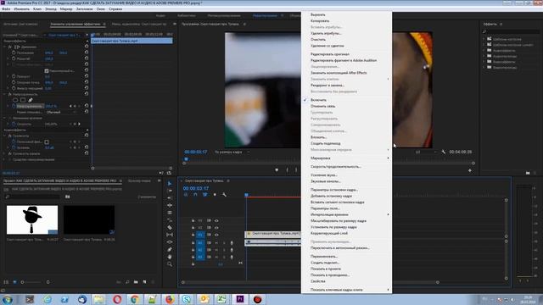Image resolution: width=543 pixels, height=305 pixels.
Task: Choose Переименовать in the context menu
Action: (346, 256)
